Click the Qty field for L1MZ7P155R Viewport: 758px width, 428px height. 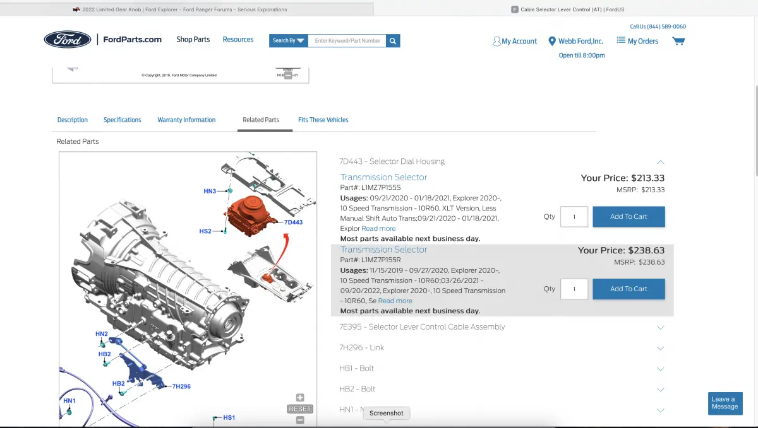574,289
